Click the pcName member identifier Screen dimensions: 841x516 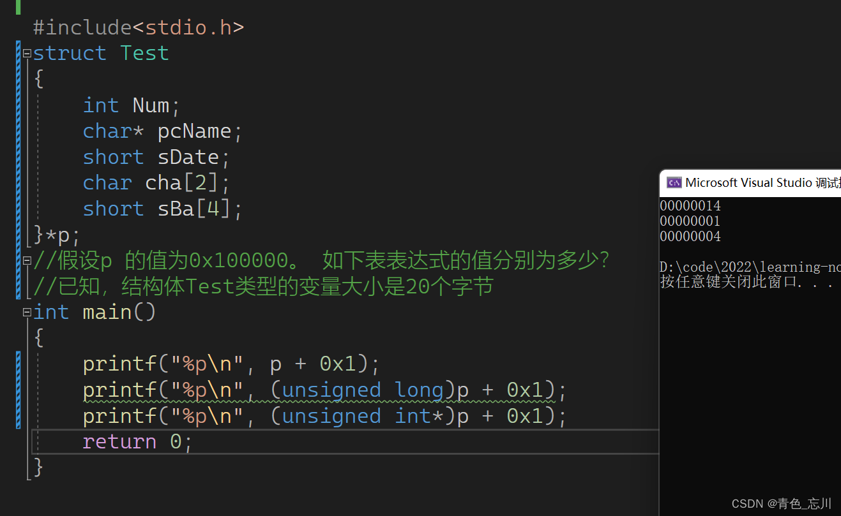click(194, 131)
